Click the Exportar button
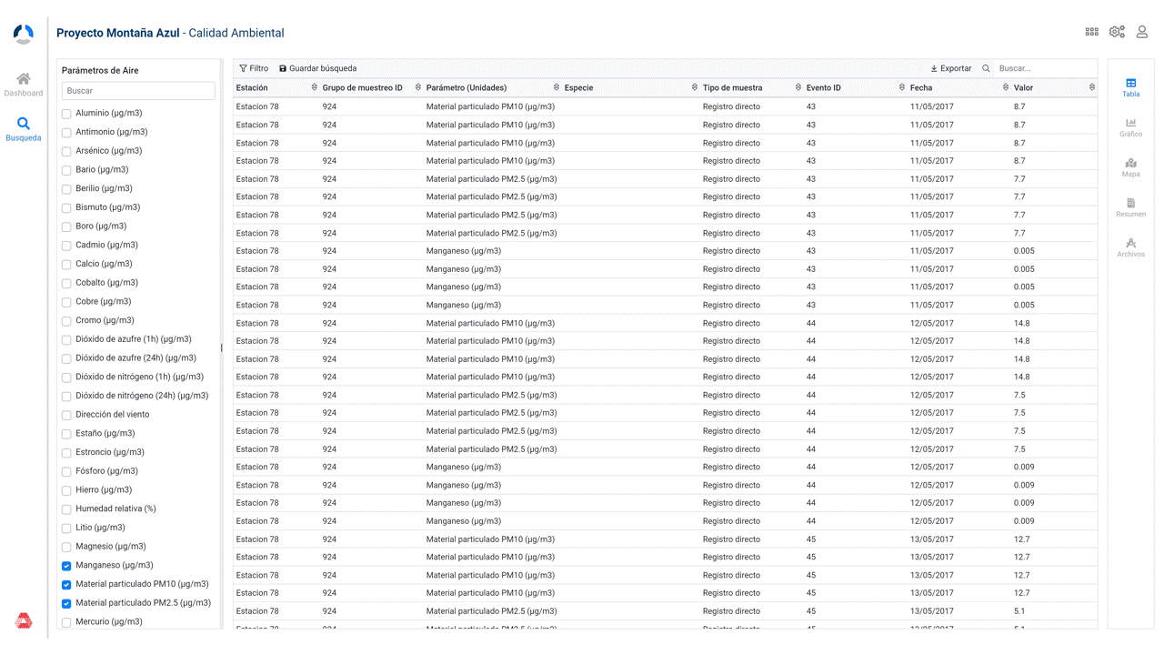 [x=950, y=68]
